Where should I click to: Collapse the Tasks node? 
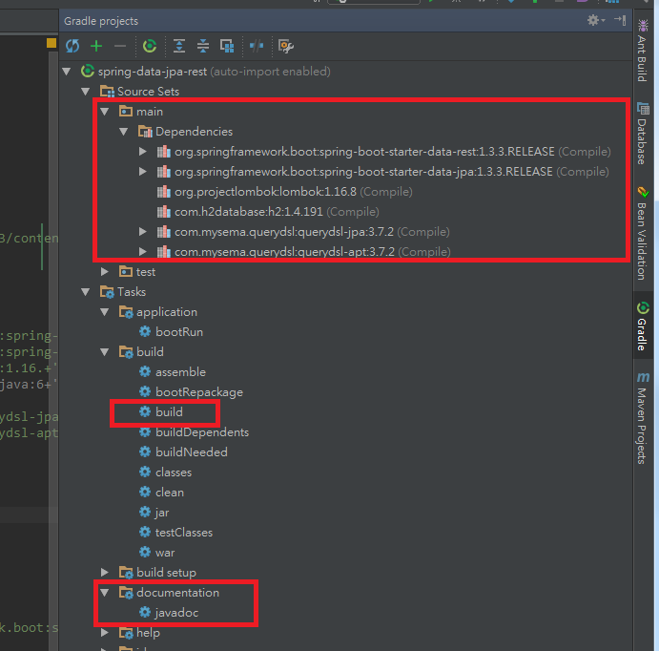pos(86,292)
